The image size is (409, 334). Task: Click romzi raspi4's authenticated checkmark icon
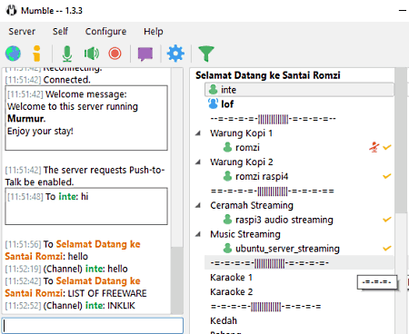[x=387, y=176]
